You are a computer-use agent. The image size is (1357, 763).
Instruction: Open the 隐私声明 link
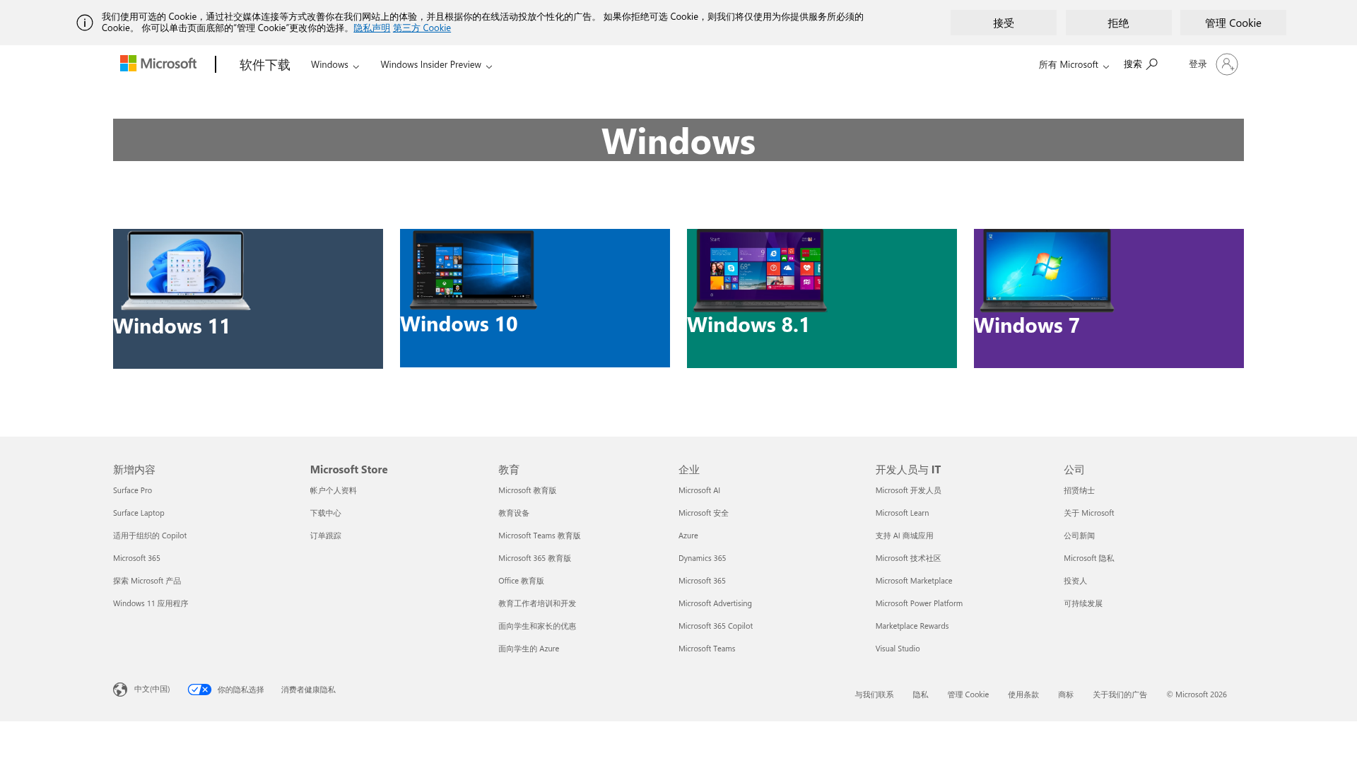click(x=370, y=28)
